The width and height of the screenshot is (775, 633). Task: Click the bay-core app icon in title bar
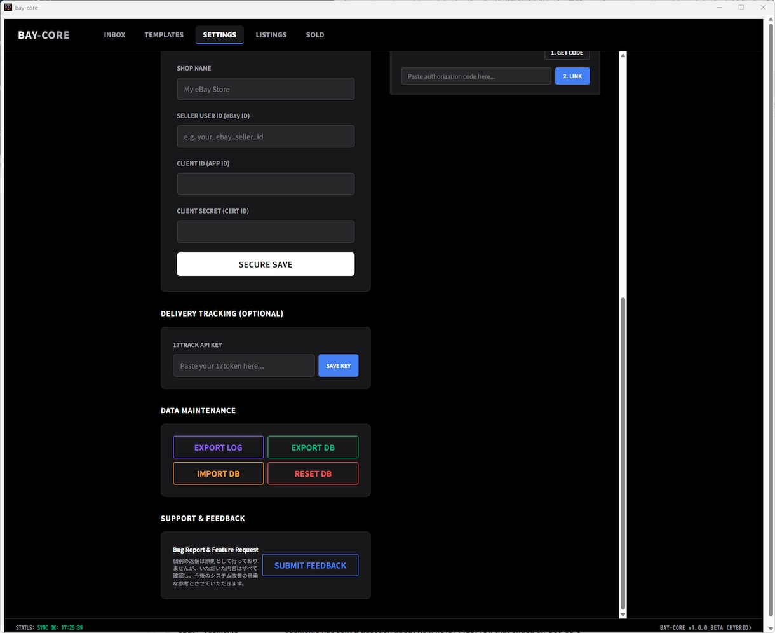[8, 8]
